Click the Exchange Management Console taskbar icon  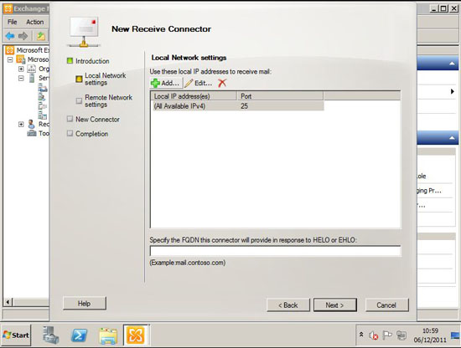[136, 335]
